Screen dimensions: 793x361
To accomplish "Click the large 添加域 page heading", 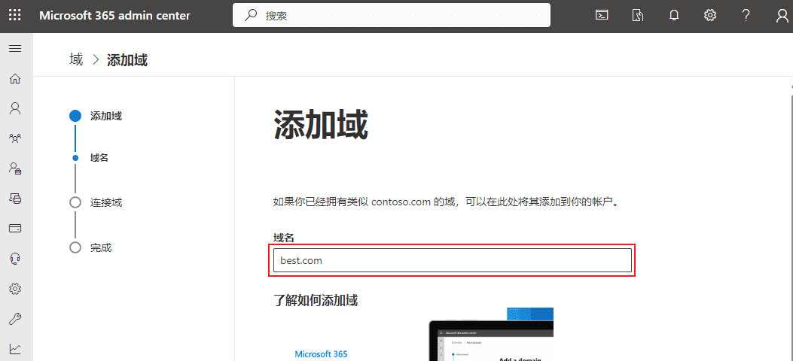I will pyautogui.click(x=321, y=125).
